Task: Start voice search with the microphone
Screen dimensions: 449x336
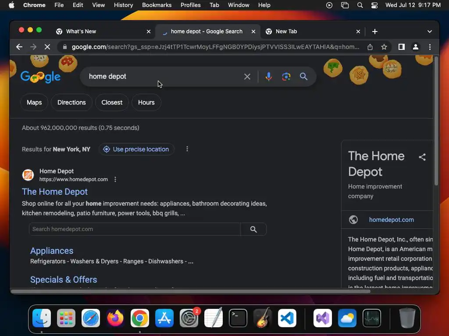Action: [269, 77]
